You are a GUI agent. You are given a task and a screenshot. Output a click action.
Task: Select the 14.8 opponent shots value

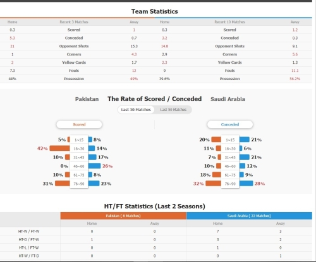(x=164, y=46)
